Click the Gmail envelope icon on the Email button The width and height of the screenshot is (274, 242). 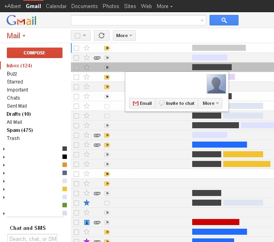pos(136,103)
